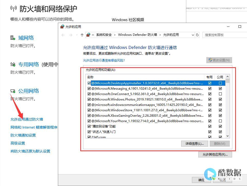Open recent locations dropdown arrow
Viewport: 247px width, 186px height.
(x=77, y=35)
